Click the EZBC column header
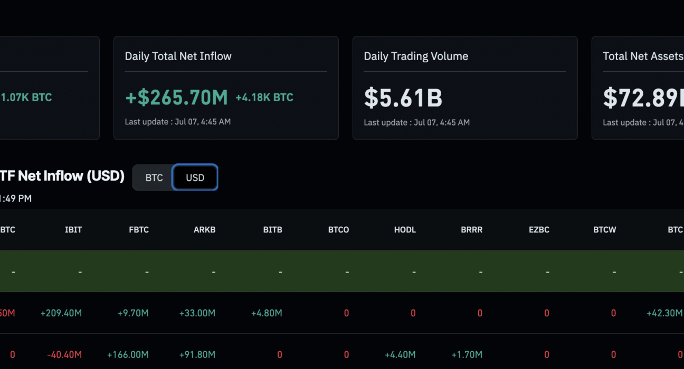This screenshot has height=369, width=684. pyautogui.click(x=539, y=230)
